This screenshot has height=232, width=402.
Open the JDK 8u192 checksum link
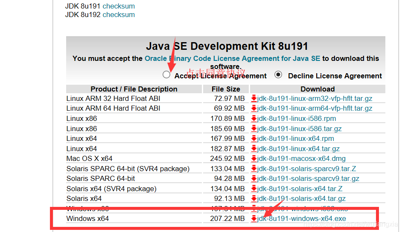coord(119,15)
